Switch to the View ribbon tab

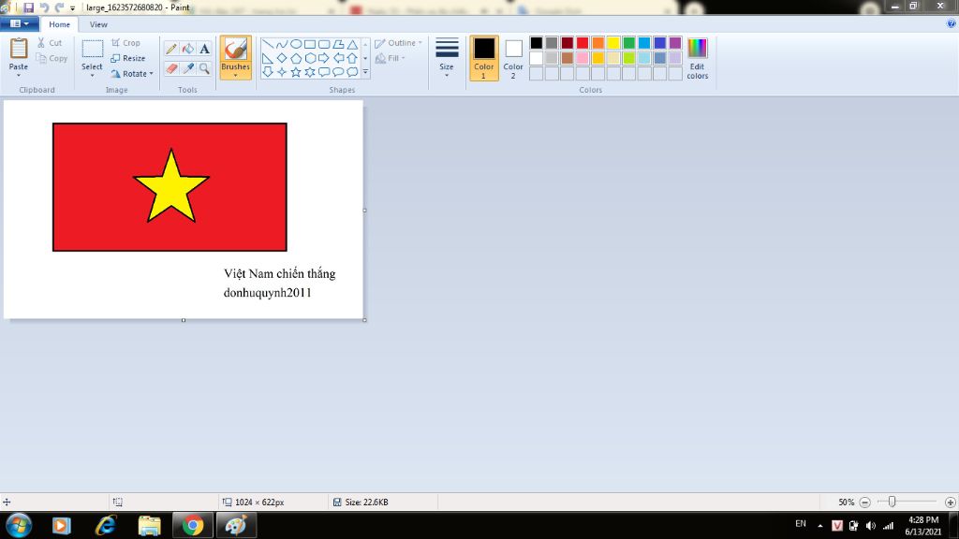pos(98,24)
